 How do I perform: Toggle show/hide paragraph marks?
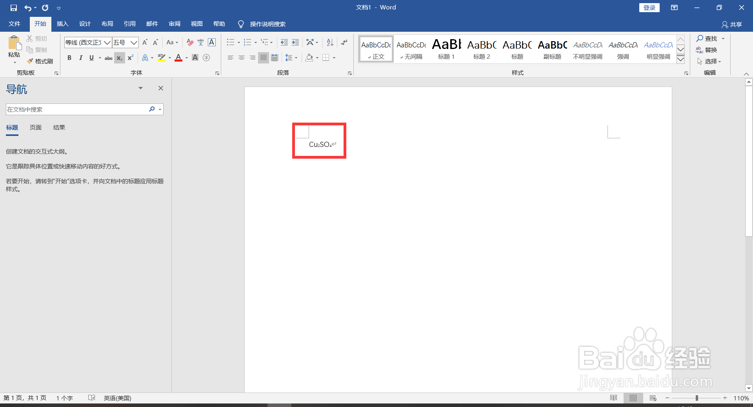click(344, 42)
